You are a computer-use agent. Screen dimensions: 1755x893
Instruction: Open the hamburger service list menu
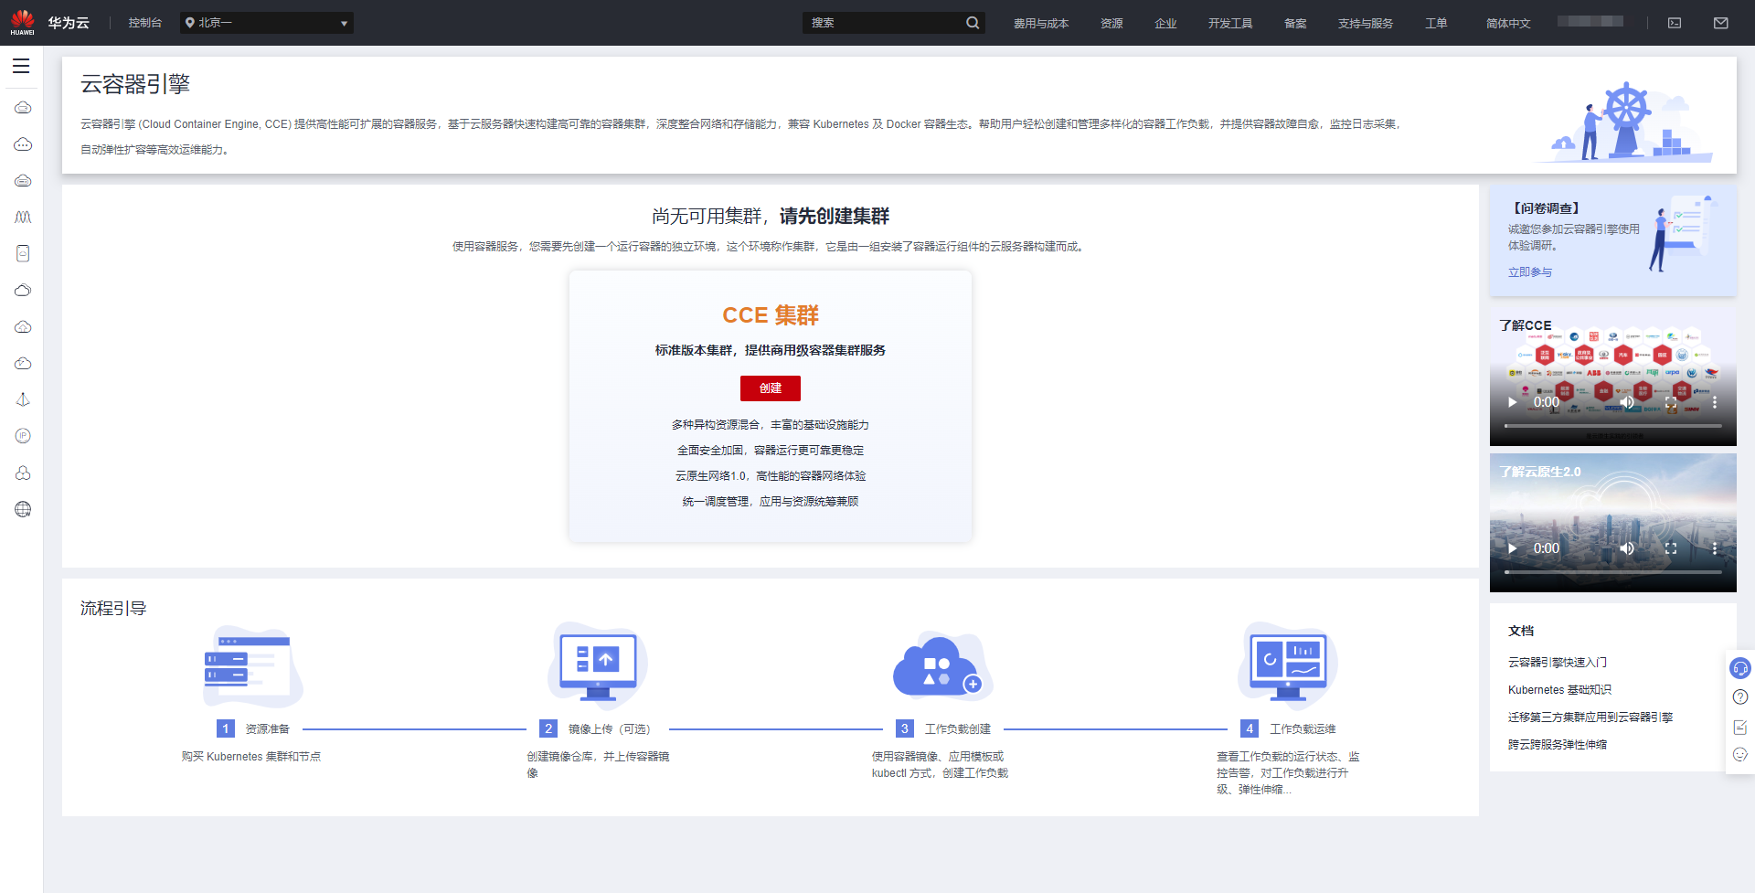(x=21, y=66)
